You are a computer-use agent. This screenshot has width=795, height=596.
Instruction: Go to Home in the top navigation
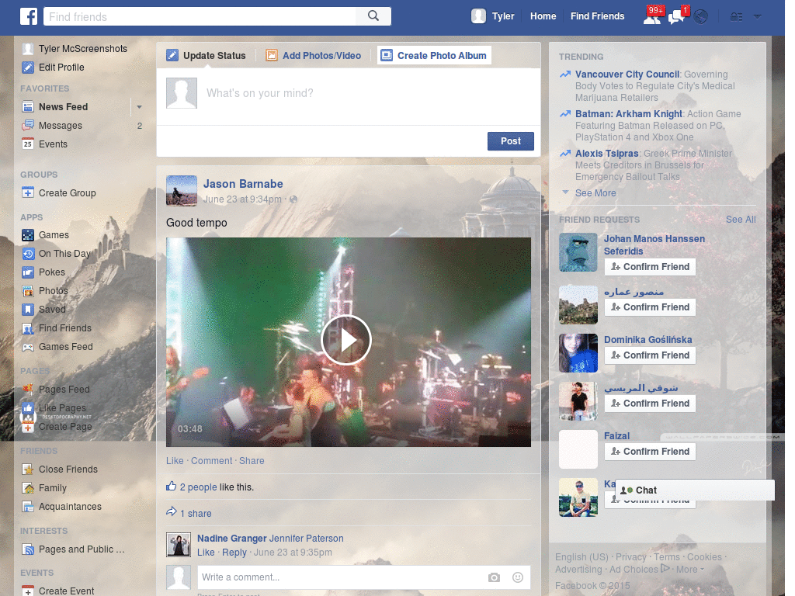[x=543, y=16]
